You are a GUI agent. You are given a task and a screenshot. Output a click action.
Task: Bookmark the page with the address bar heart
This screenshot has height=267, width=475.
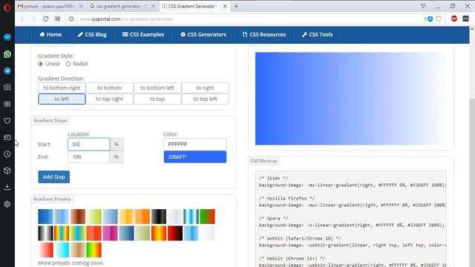pos(439,19)
